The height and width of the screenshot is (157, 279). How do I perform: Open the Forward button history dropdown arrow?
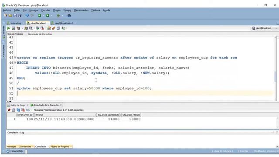51,16
